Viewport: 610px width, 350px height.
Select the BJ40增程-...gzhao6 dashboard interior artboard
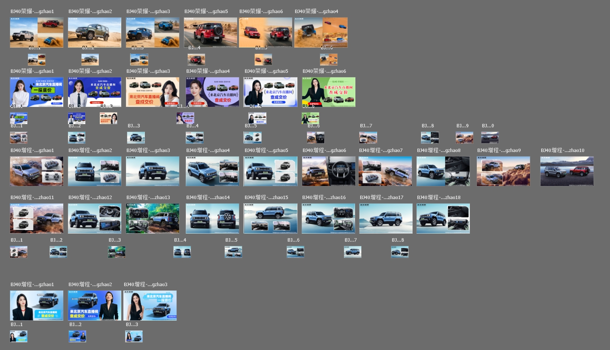coord(329,171)
